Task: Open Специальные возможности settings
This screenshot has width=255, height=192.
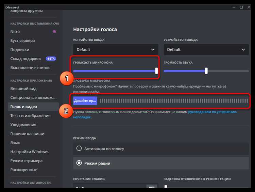Action: 33,98
